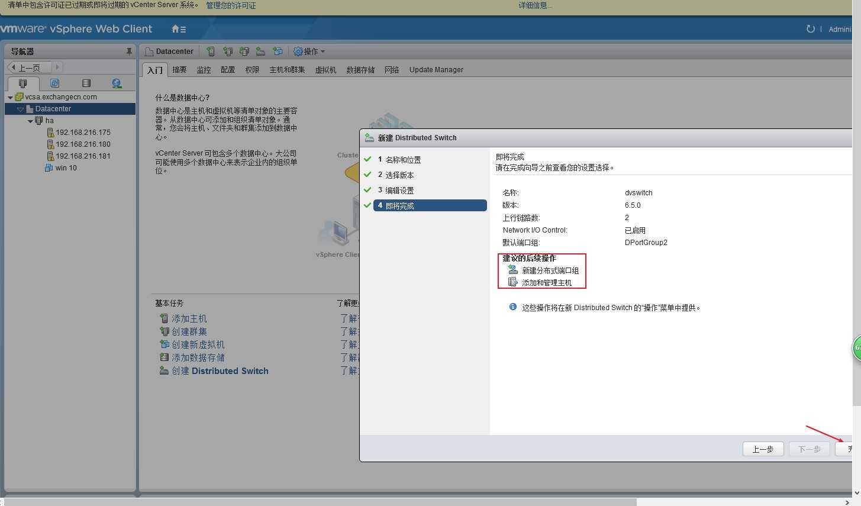Screen dimensions: 861x506
Task: Open the 主机和群集 tab
Action: tap(287, 70)
